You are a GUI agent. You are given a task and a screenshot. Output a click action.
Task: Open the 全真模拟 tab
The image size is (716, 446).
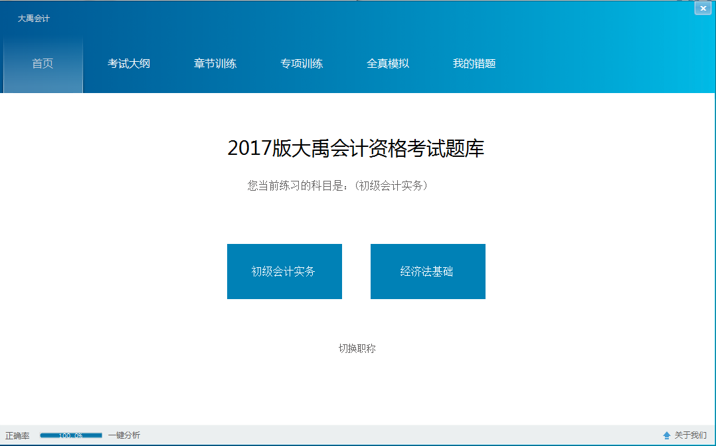point(388,64)
